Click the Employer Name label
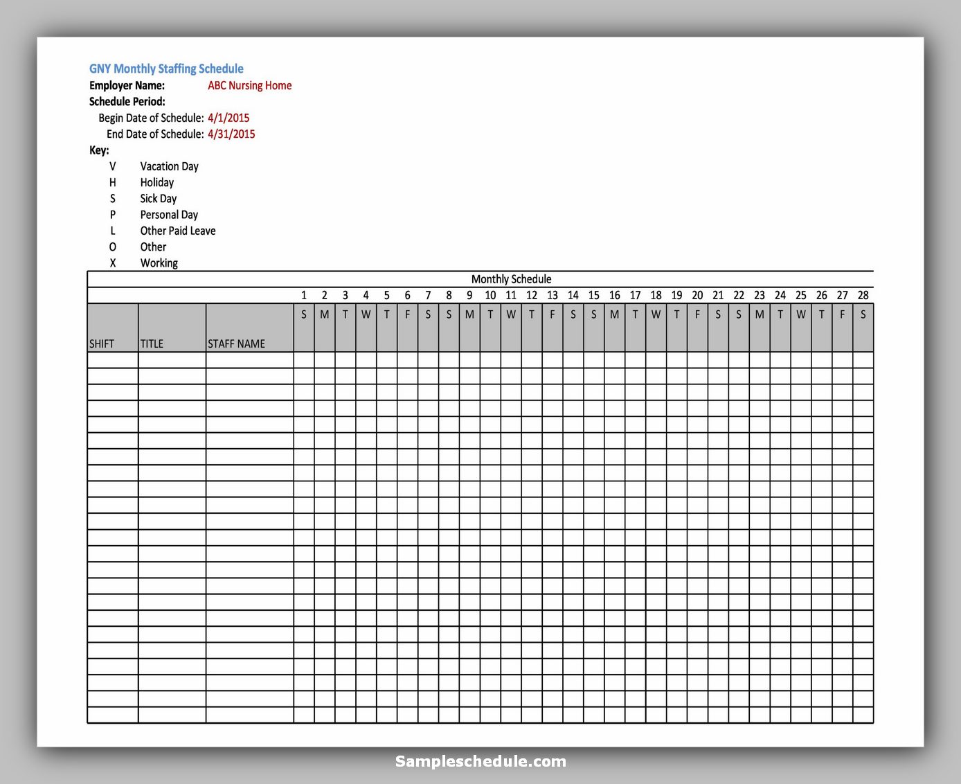961x784 pixels. (x=127, y=85)
